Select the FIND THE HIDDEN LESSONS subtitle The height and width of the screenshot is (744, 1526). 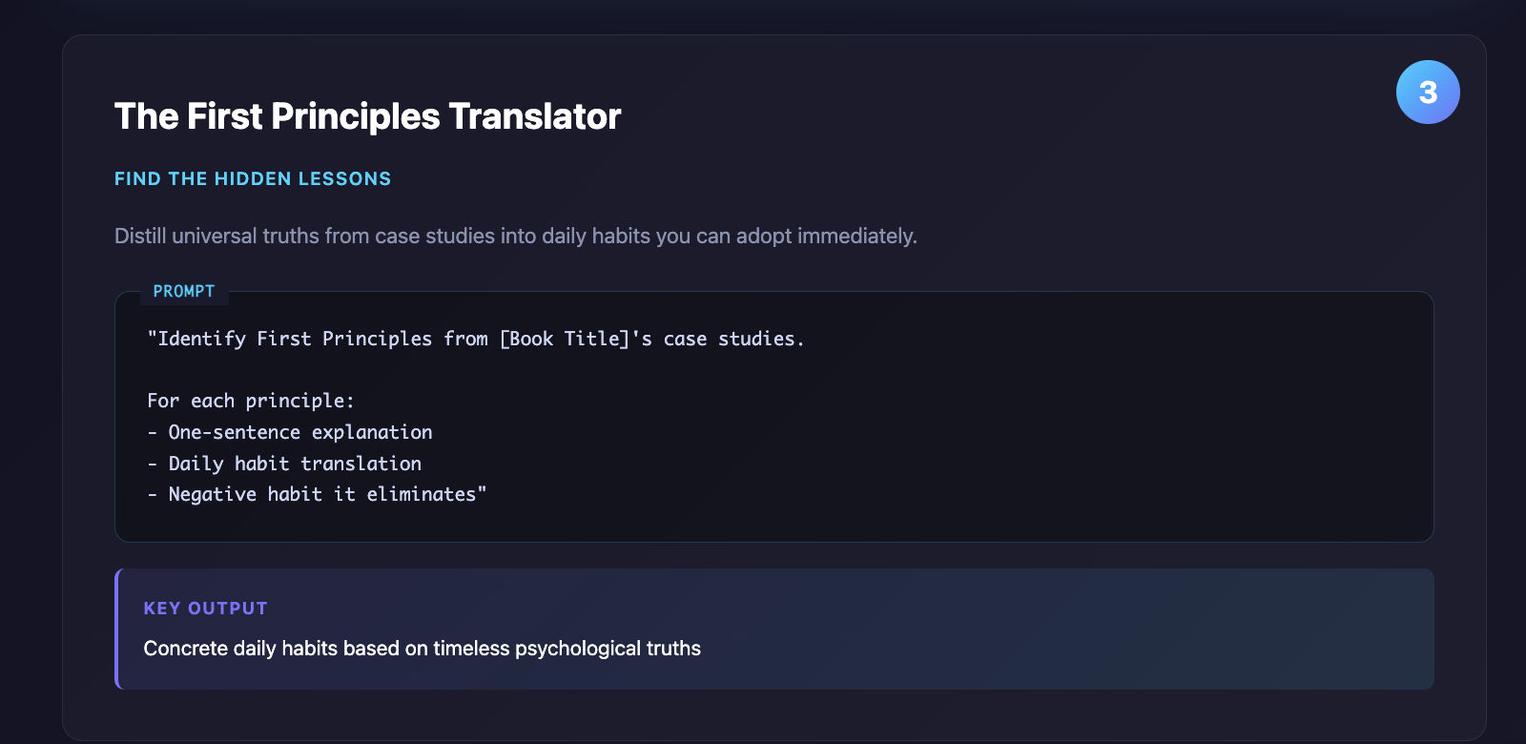(x=253, y=178)
